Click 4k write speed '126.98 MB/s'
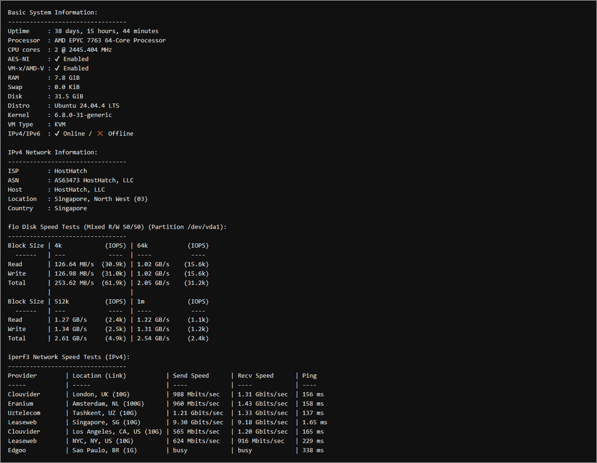 point(74,273)
